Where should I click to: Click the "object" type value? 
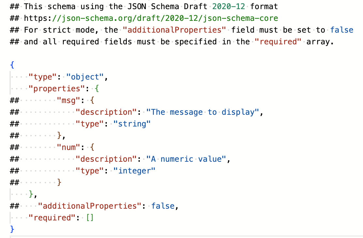click(85, 77)
